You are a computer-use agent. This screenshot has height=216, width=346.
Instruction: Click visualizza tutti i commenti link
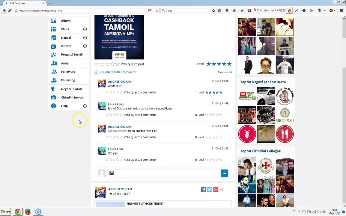click(x=118, y=72)
